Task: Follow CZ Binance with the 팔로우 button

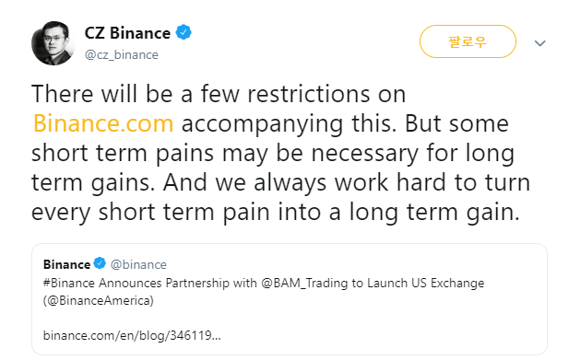Action: tap(468, 41)
